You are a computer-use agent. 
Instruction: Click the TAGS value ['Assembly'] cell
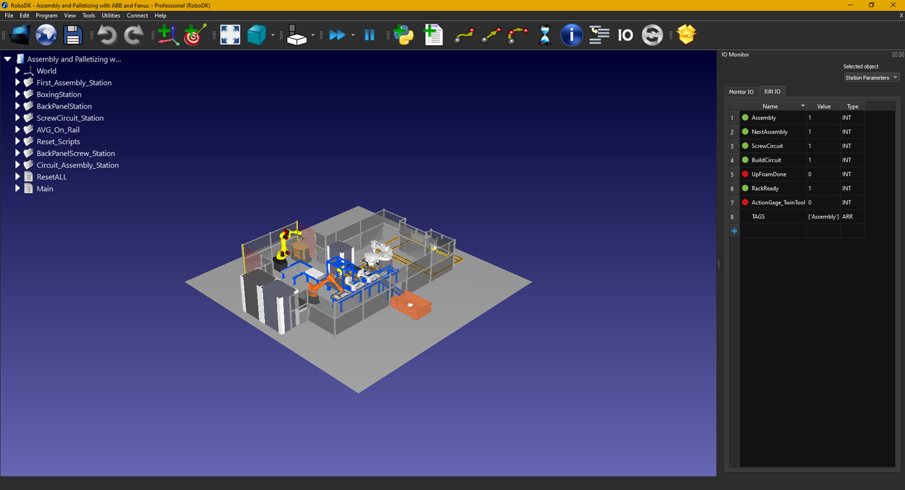coord(824,217)
